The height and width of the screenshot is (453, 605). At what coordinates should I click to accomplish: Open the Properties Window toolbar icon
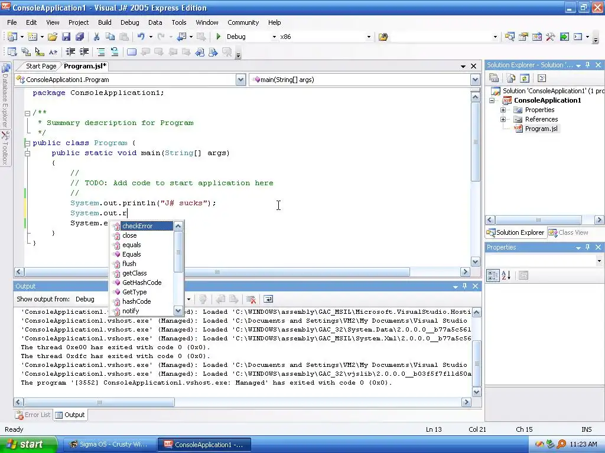[523, 37]
